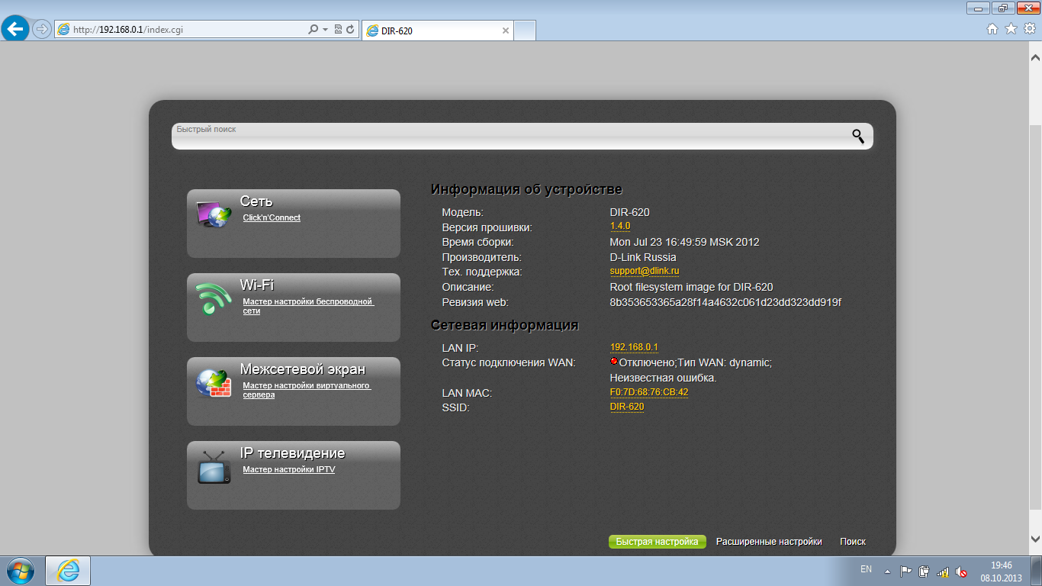The image size is (1042, 586).
Task: Click the SSID value DIR-620 link
Action: click(627, 407)
